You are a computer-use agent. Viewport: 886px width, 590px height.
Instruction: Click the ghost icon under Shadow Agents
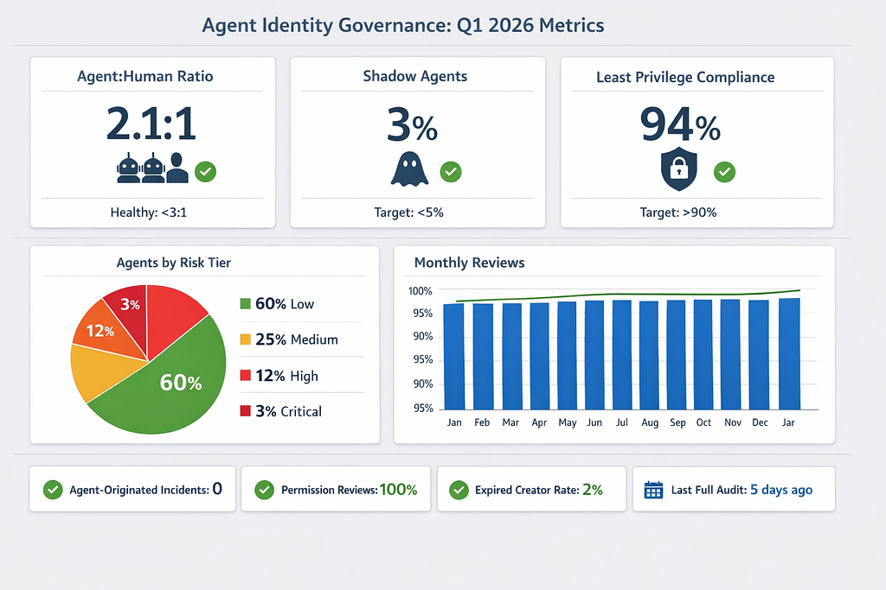click(x=409, y=169)
